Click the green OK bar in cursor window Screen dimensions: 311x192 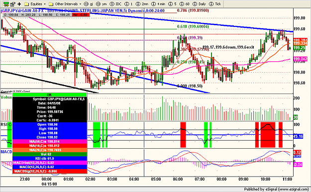pyautogui.click(x=50, y=95)
